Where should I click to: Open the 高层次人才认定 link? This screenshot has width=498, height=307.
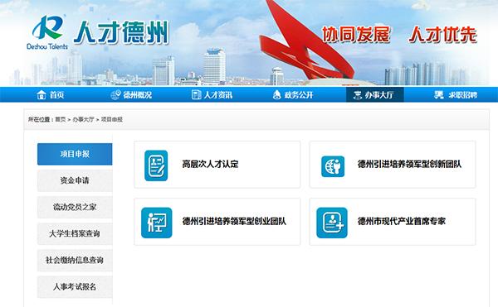point(210,164)
